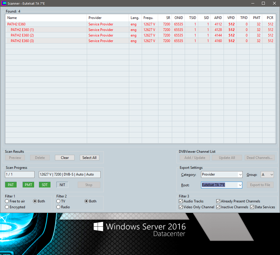Click the Scanner app icon in title bar
This screenshot has width=280, height=255.
4,4
